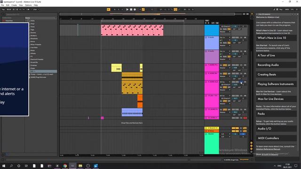
Task: Jump to the previous locator
Action: 206,23
